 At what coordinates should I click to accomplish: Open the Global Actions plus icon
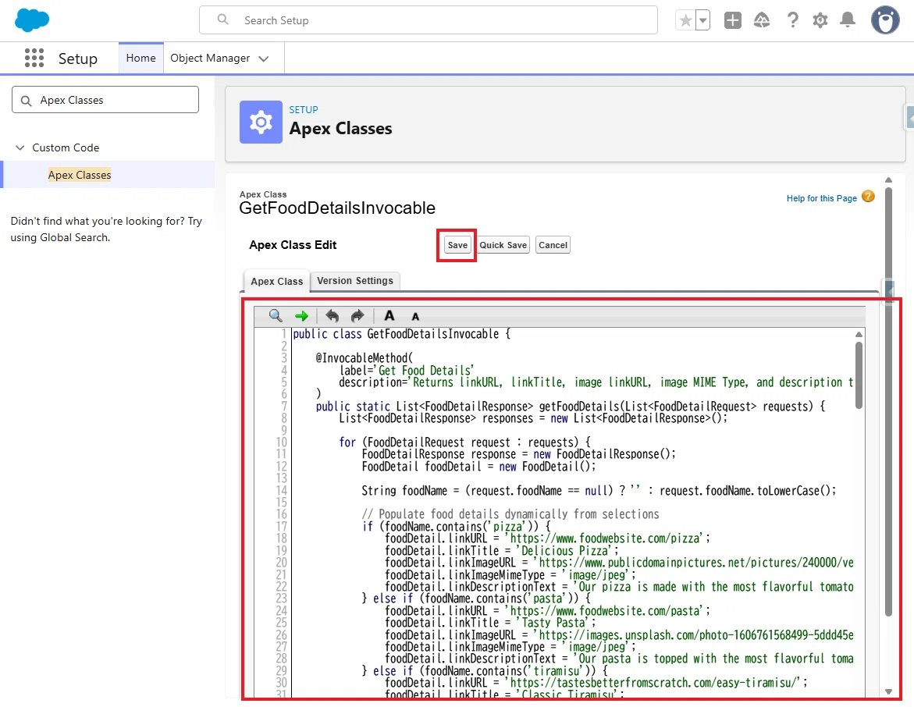733,20
